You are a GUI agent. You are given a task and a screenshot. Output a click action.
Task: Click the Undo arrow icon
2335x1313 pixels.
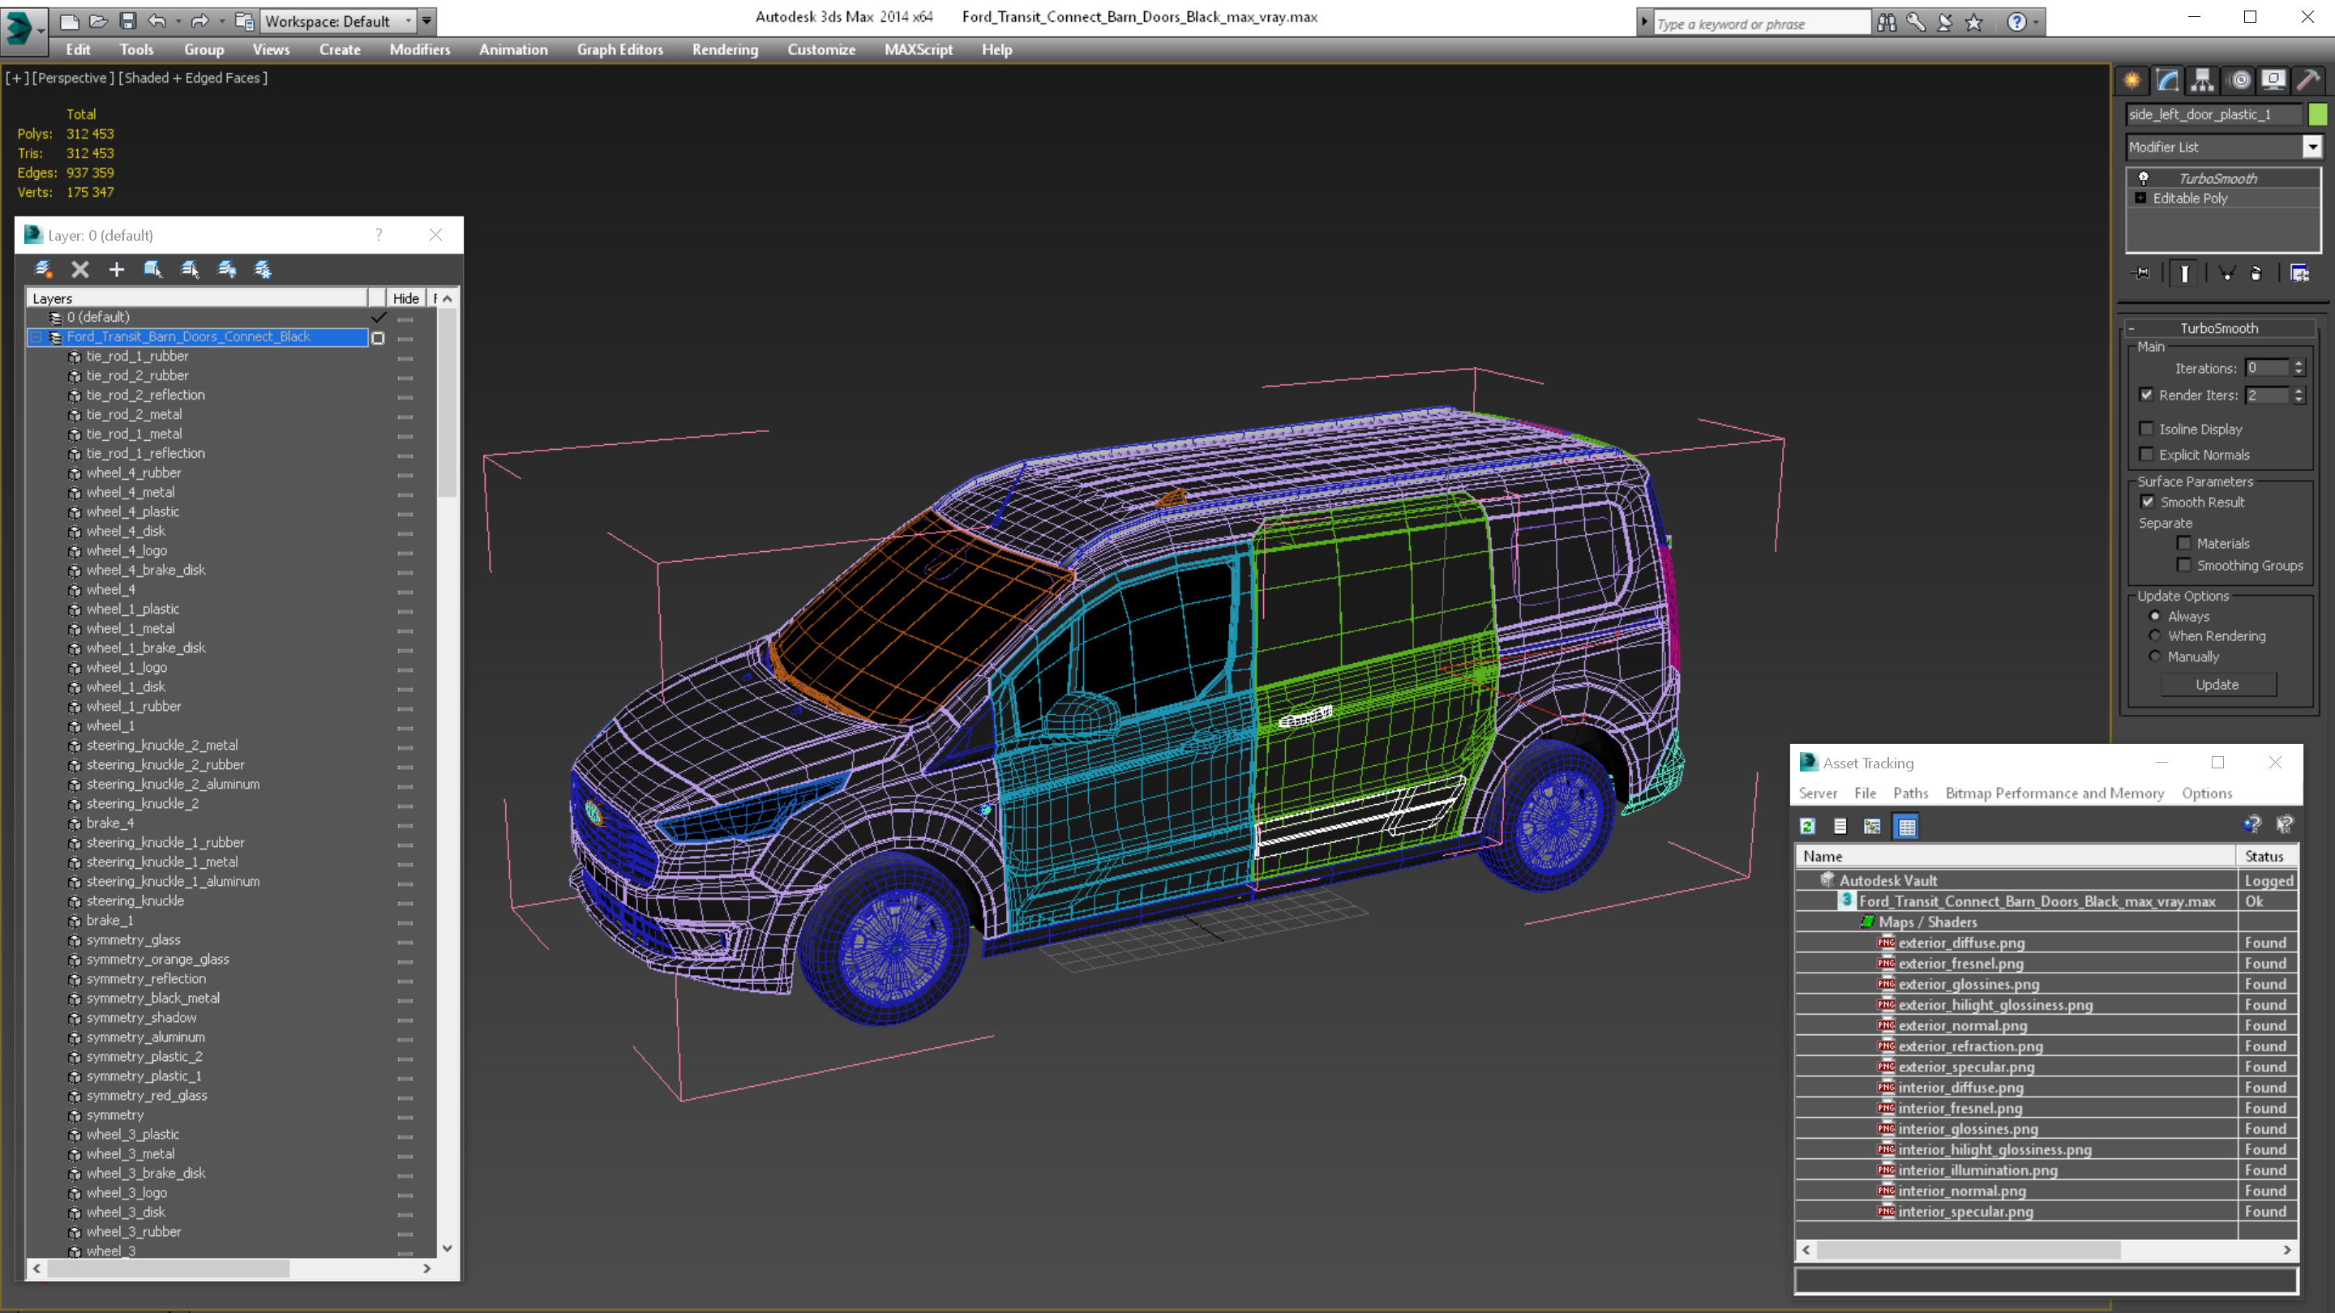(156, 21)
